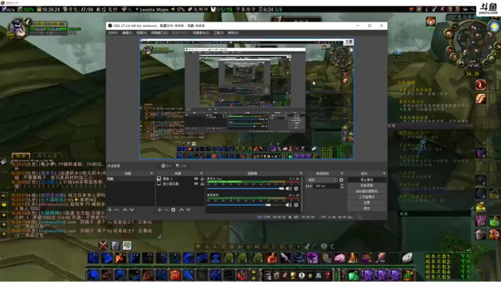Open quest log exclamation mark icon
This screenshot has height=282, width=501.
coord(302,275)
